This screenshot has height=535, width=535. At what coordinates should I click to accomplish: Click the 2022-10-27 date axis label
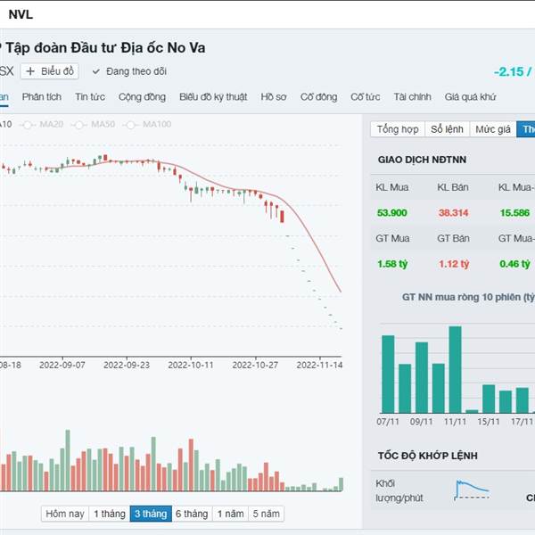tap(255, 365)
